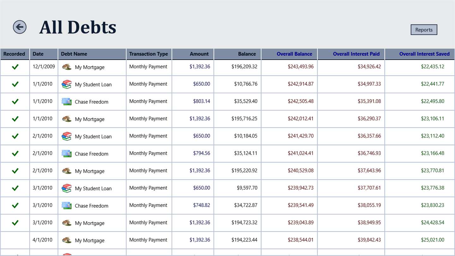Click card icon for 3/1/2010 Chase Freedom
This screenshot has height=256, width=455.
point(66,206)
